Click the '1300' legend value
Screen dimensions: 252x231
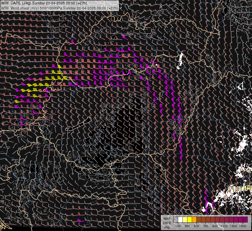(x=233, y=226)
